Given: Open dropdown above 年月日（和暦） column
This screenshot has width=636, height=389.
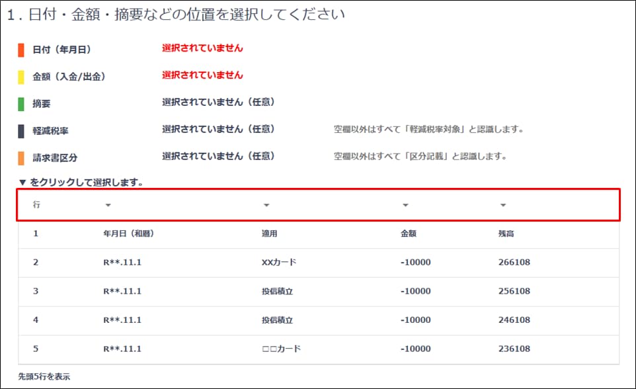Looking at the screenshot, I should [x=108, y=205].
